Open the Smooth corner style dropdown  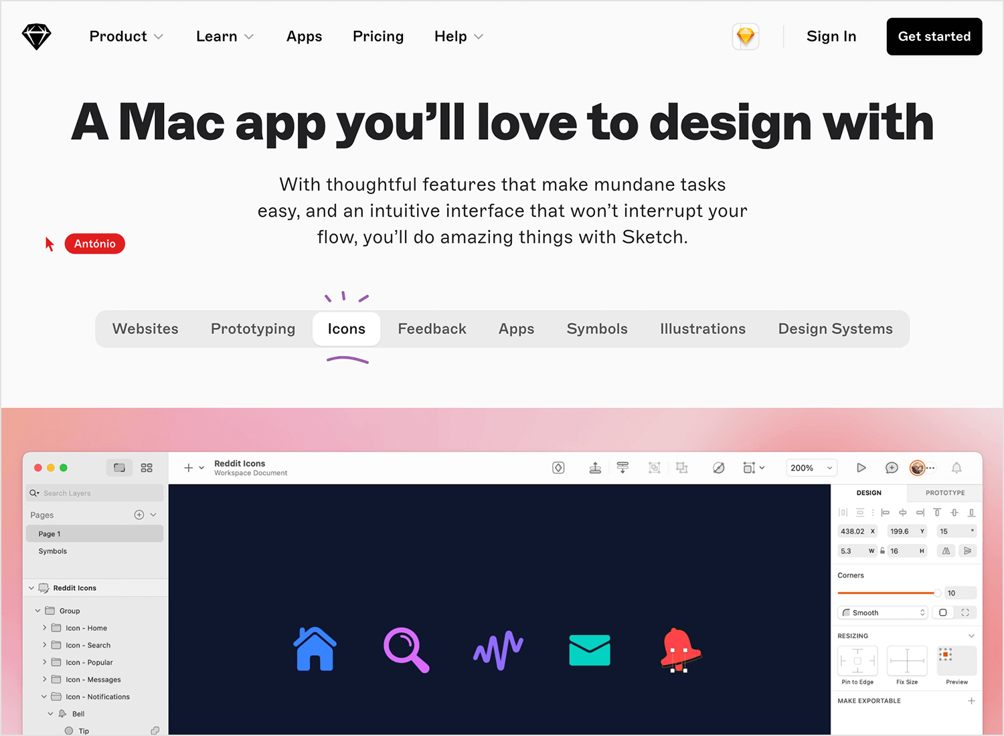coord(883,612)
